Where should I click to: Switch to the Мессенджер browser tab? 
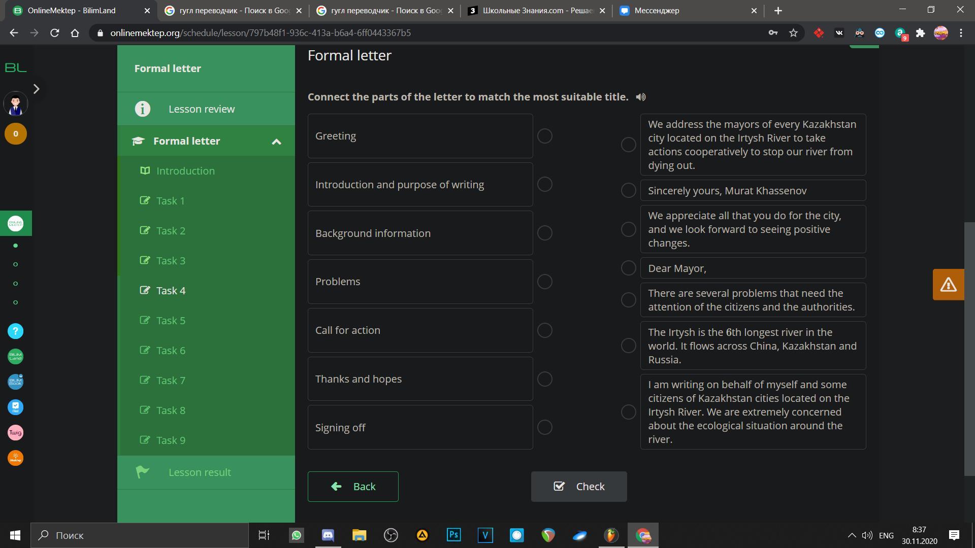coord(657,11)
